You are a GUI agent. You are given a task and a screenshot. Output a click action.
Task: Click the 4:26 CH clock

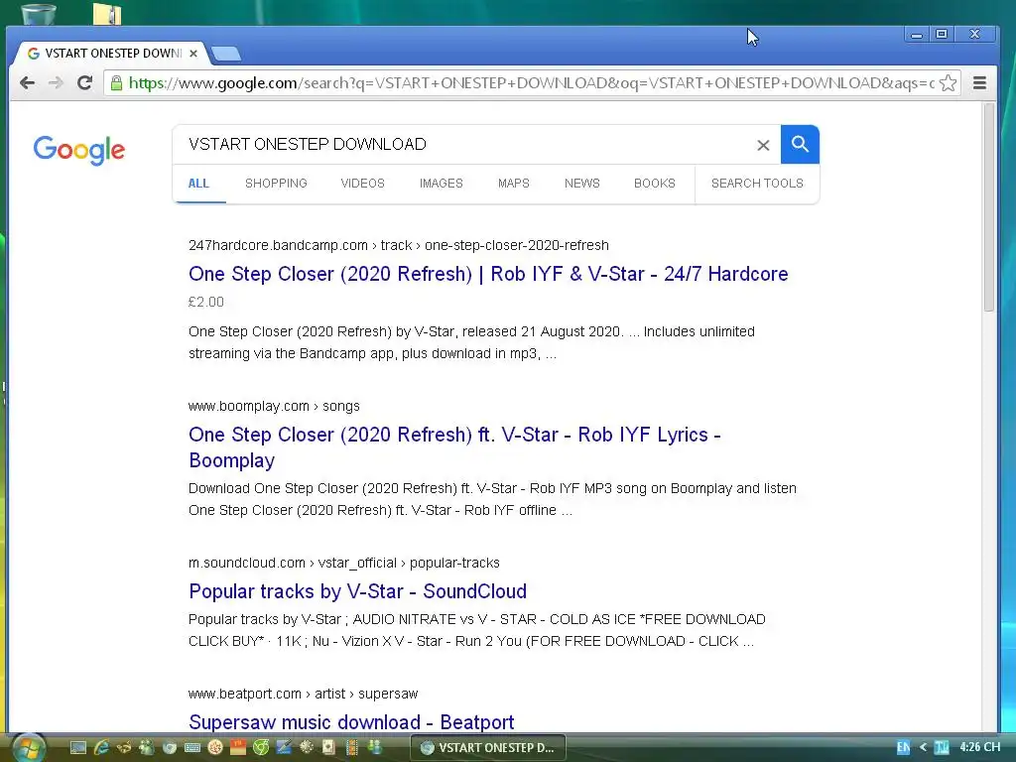pos(979,747)
